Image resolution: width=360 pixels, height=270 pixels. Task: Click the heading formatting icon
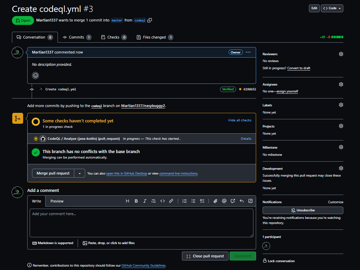(127, 201)
